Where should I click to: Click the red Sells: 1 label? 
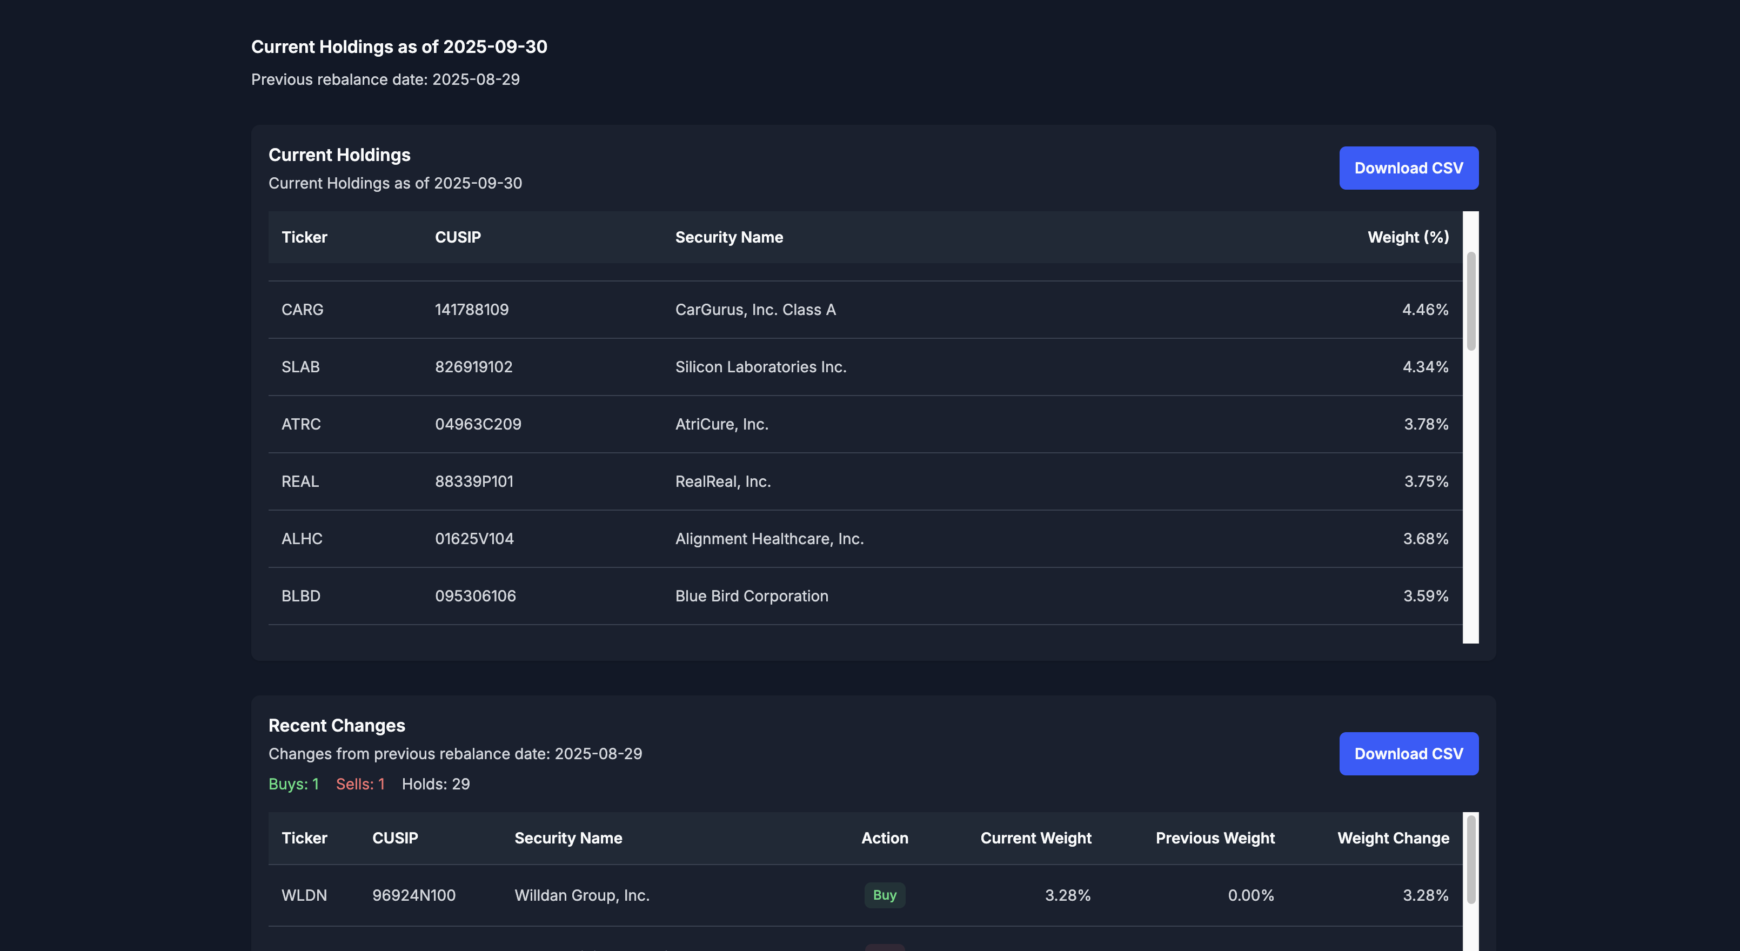(361, 784)
